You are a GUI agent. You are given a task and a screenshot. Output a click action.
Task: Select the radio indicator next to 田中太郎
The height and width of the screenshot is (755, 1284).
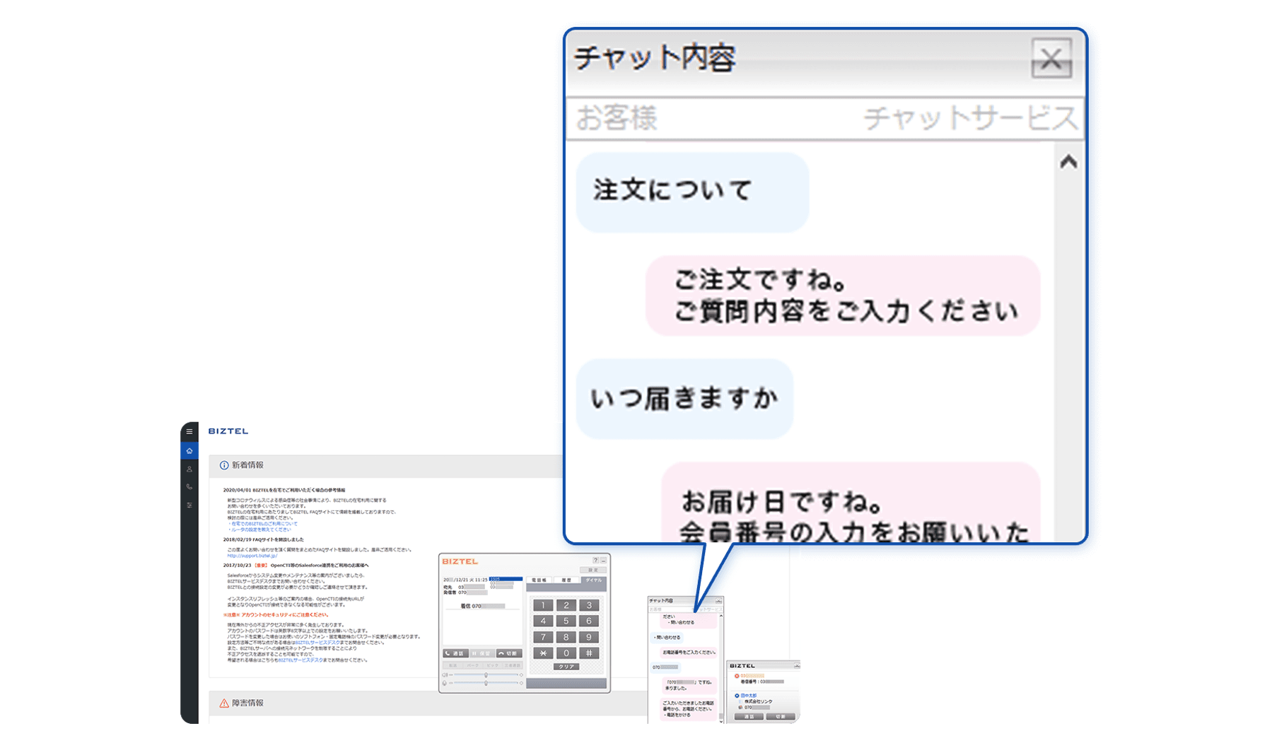tap(737, 696)
